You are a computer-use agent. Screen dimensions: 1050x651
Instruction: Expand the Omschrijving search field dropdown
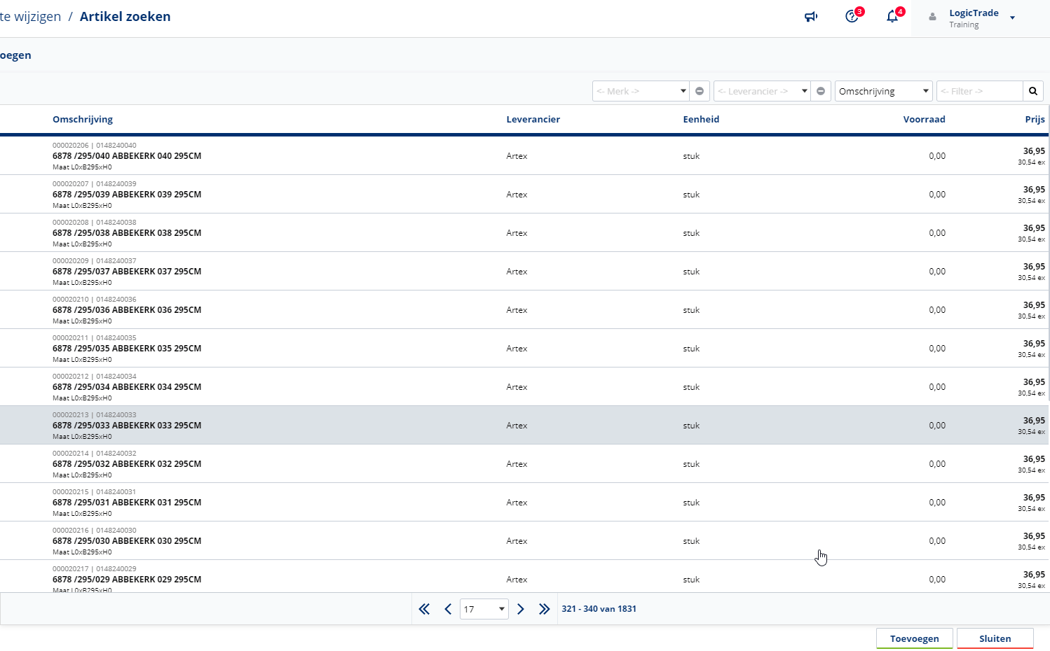[883, 91]
